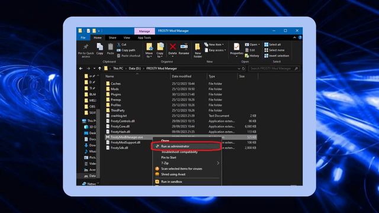The image size is (379, 213).
Task: Click the Paste ribbon icon
Action: pyautogui.click(x=111, y=49)
